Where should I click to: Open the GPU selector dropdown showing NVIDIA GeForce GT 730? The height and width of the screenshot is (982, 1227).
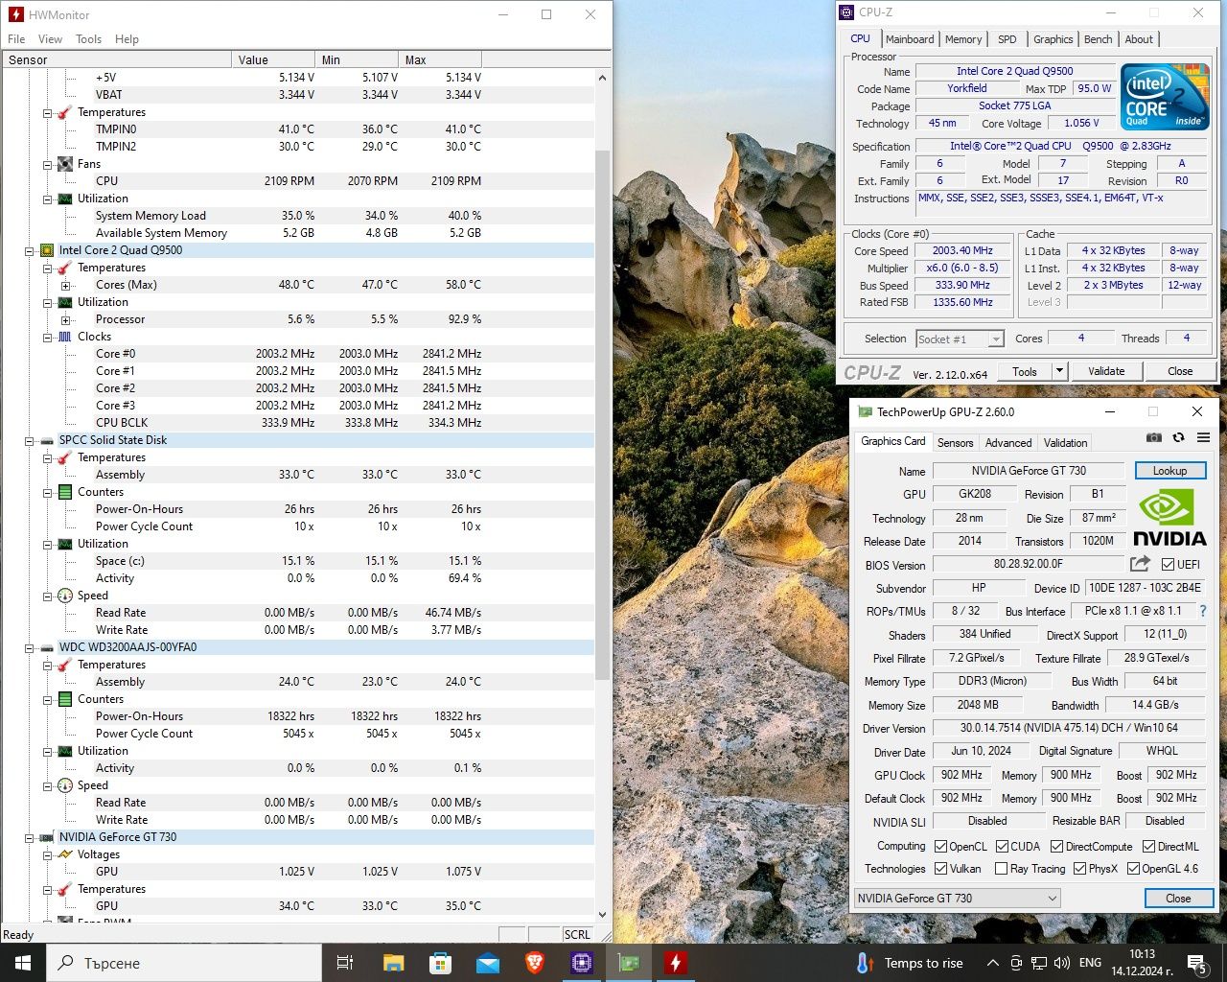(x=957, y=899)
